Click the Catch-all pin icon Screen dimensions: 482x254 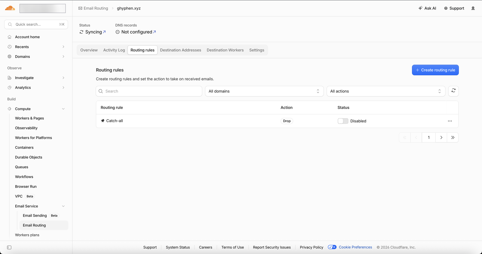[x=103, y=121]
